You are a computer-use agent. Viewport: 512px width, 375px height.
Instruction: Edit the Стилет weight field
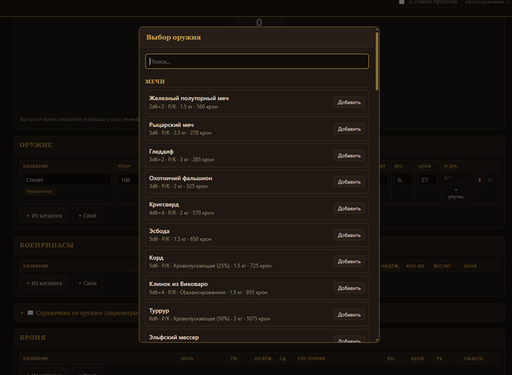point(403,180)
